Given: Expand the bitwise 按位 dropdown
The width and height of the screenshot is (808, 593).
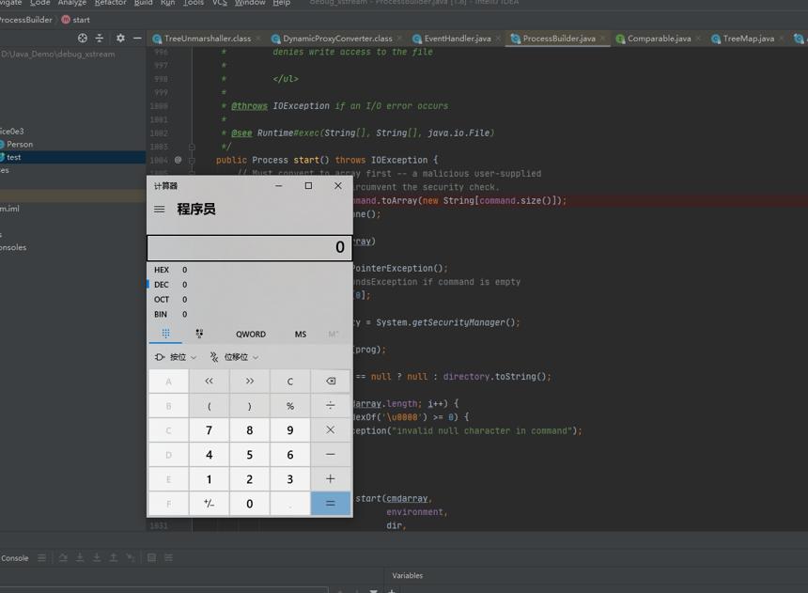Looking at the screenshot, I should (x=176, y=357).
